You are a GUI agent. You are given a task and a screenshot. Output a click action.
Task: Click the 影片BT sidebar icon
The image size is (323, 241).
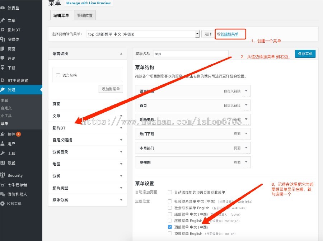click(x=3, y=30)
